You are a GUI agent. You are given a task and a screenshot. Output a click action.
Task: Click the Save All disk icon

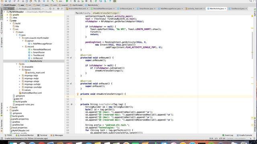click(x=6, y=1)
